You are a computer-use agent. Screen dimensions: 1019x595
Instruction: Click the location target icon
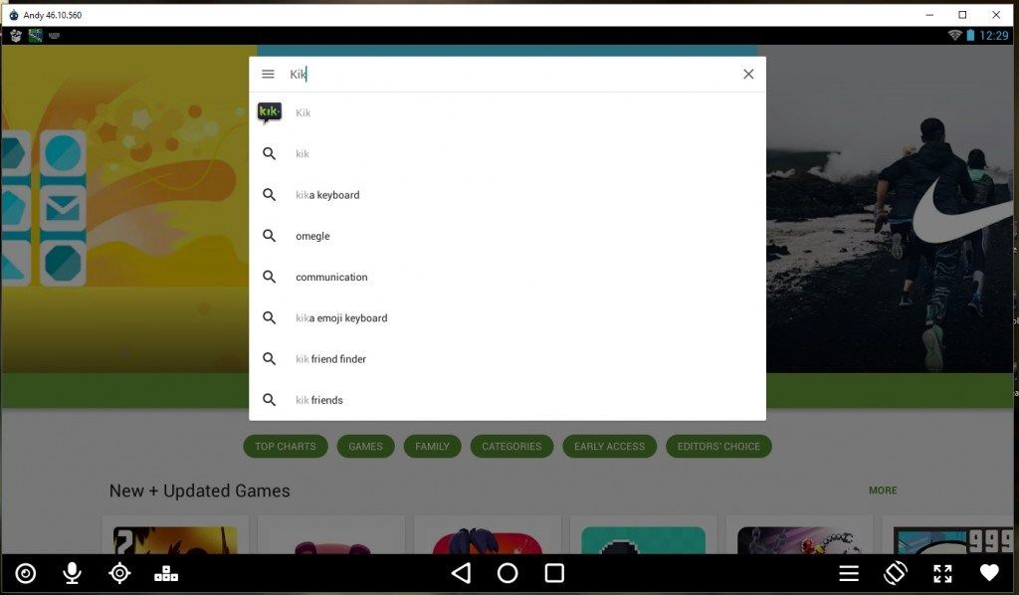(119, 573)
